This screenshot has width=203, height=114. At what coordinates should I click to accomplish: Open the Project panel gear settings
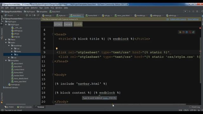coord(35,15)
